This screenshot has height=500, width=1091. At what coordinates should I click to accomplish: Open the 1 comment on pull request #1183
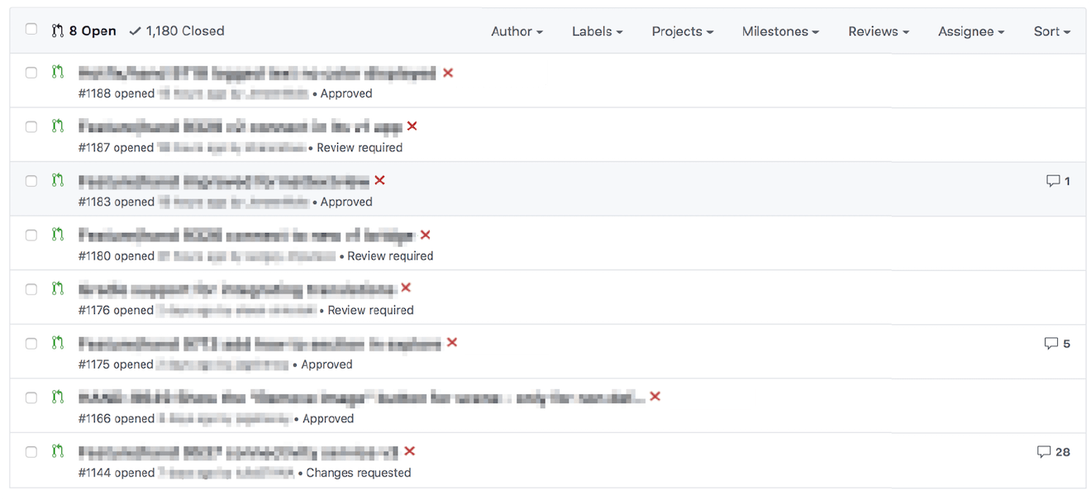[x=1058, y=181]
